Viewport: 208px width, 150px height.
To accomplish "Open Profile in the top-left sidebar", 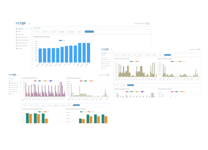I will coord(19,32).
